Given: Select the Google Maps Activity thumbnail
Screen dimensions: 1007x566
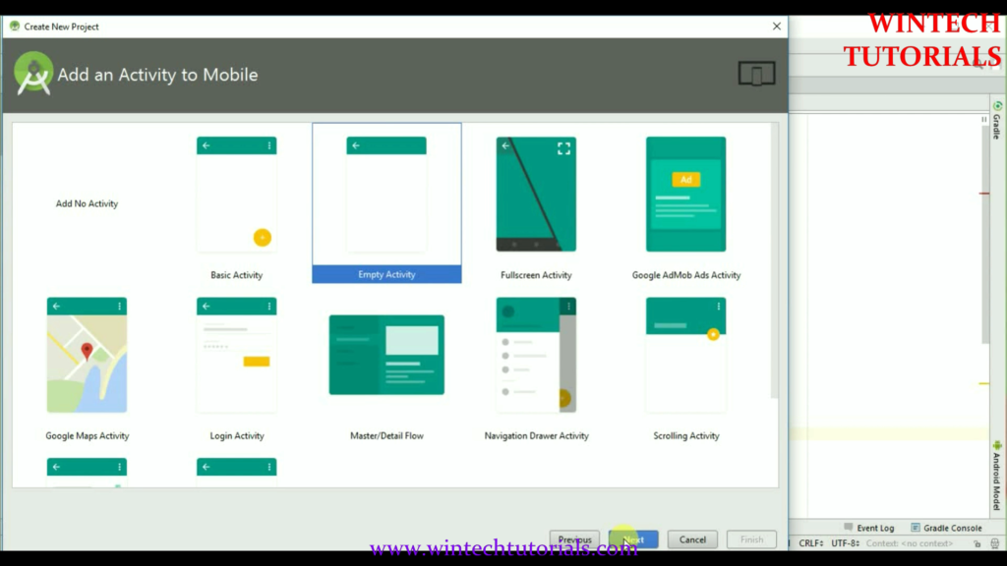Looking at the screenshot, I should pyautogui.click(x=87, y=355).
